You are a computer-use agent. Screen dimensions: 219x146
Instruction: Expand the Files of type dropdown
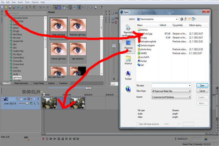coord(190,91)
